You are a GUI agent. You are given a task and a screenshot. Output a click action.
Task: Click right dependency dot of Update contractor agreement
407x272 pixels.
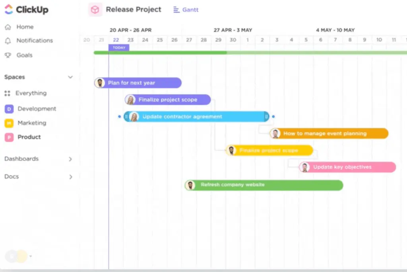(x=273, y=117)
